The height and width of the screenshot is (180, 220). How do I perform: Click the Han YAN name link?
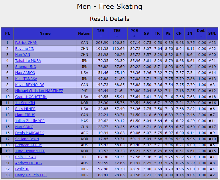pyautogui.click(x=23, y=55)
